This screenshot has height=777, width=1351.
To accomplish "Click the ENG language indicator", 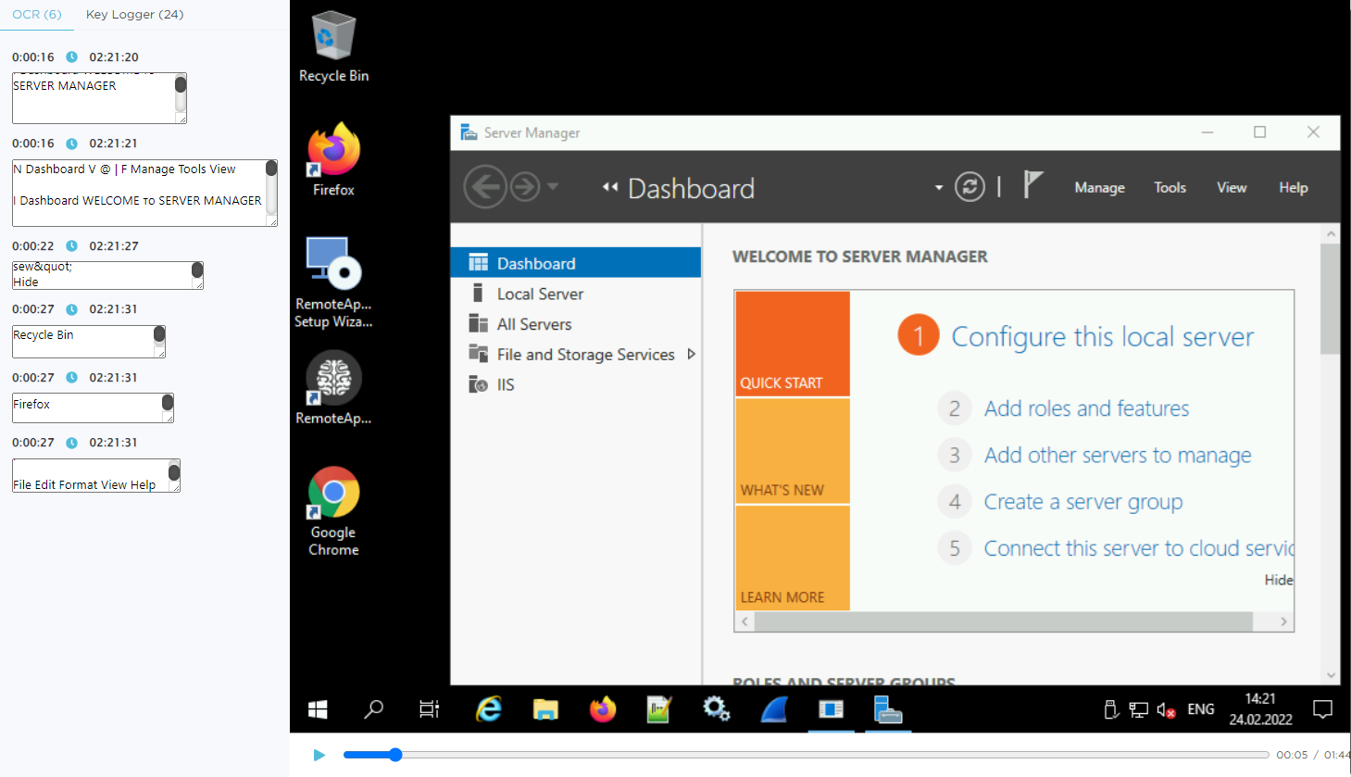I will (1201, 709).
